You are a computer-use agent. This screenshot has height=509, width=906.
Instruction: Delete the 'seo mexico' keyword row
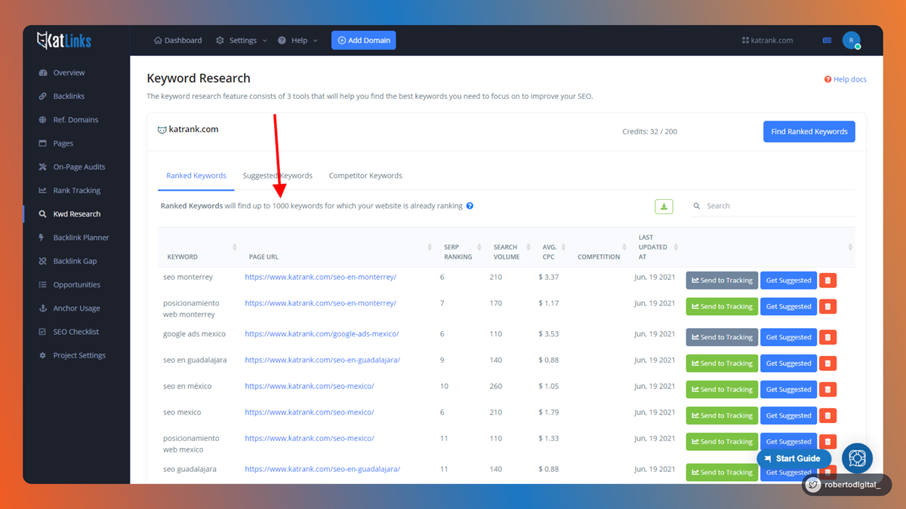pyautogui.click(x=827, y=415)
